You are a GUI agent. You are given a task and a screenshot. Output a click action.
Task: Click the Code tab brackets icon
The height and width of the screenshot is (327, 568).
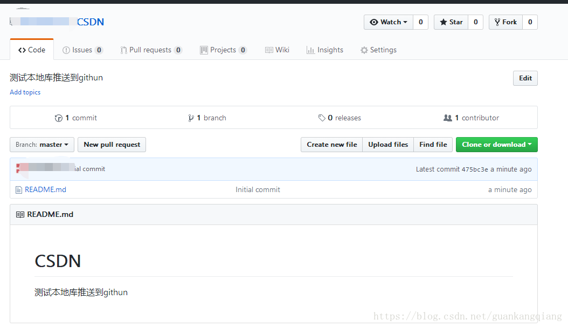[x=22, y=50]
